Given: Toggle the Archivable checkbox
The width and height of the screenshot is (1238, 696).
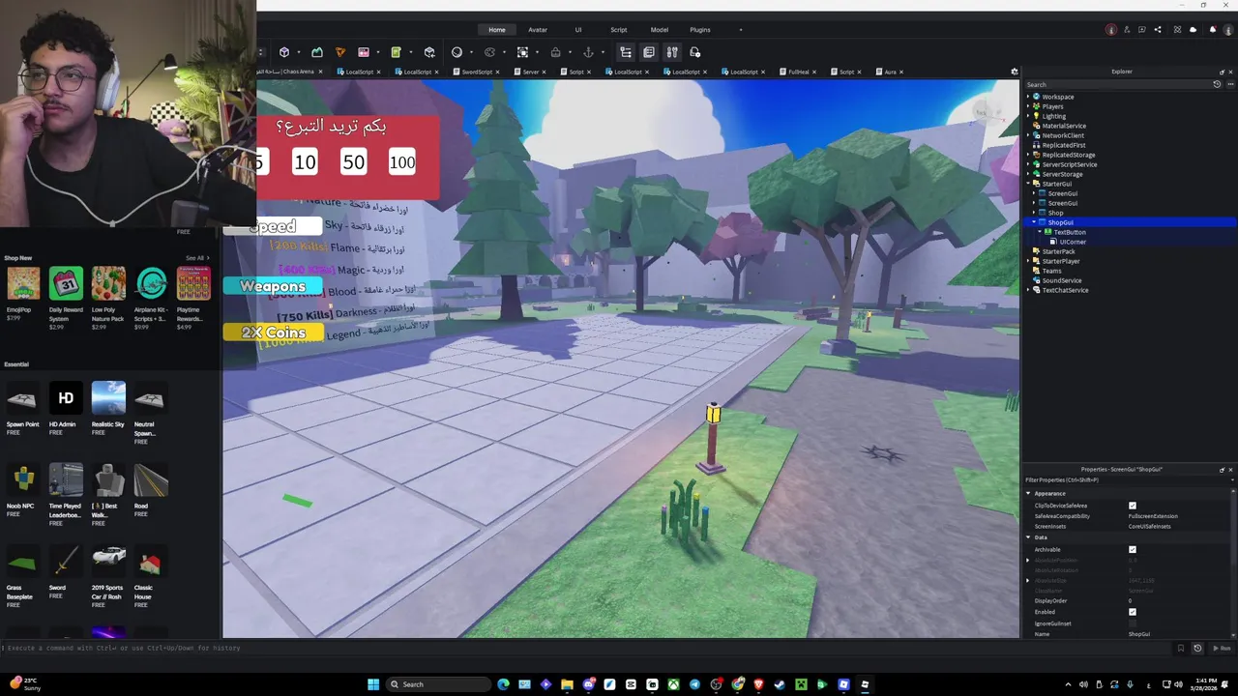Looking at the screenshot, I should (x=1133, y=549).
